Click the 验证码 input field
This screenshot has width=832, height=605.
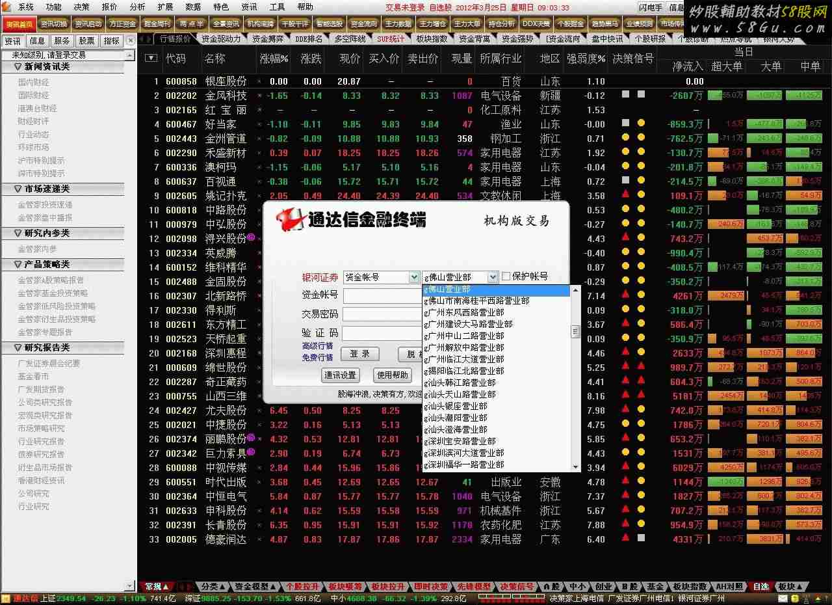[x=382, y=334]
